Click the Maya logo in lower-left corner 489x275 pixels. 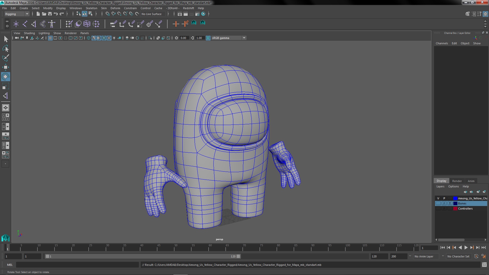(x=6, y=238)
